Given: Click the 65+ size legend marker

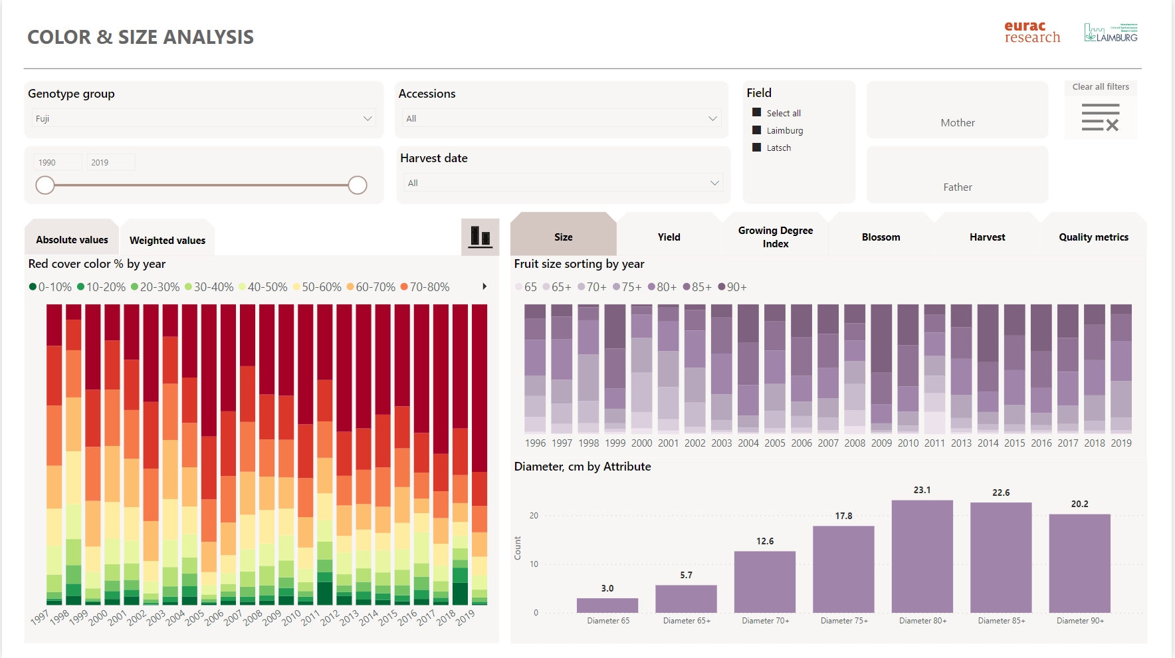Looking at the screenshot, I should 546,287.
